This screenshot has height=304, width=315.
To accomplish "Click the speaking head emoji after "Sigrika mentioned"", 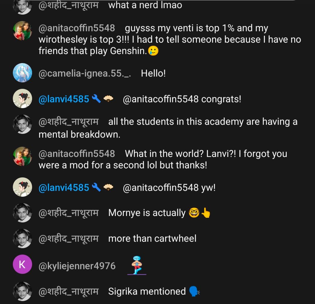I will (194, 291).
